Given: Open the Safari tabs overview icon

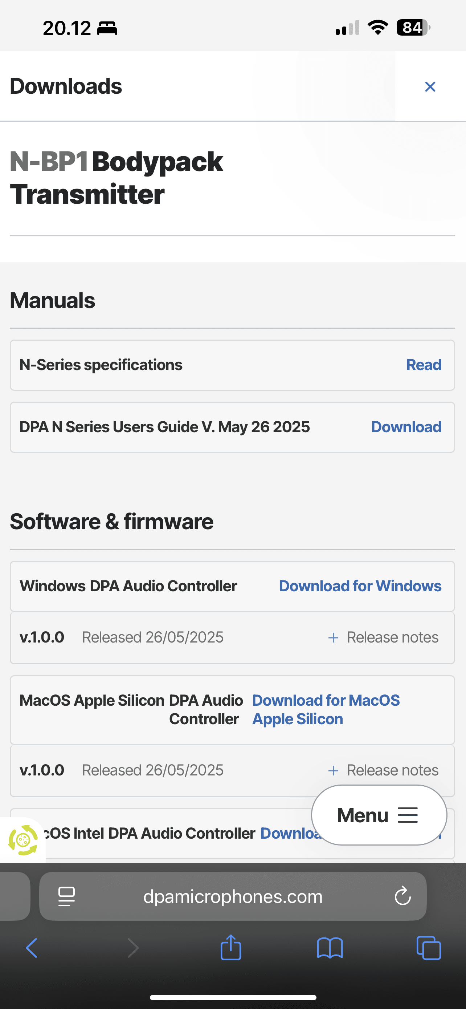Looking at the screenshot, I should click(429, 948).
